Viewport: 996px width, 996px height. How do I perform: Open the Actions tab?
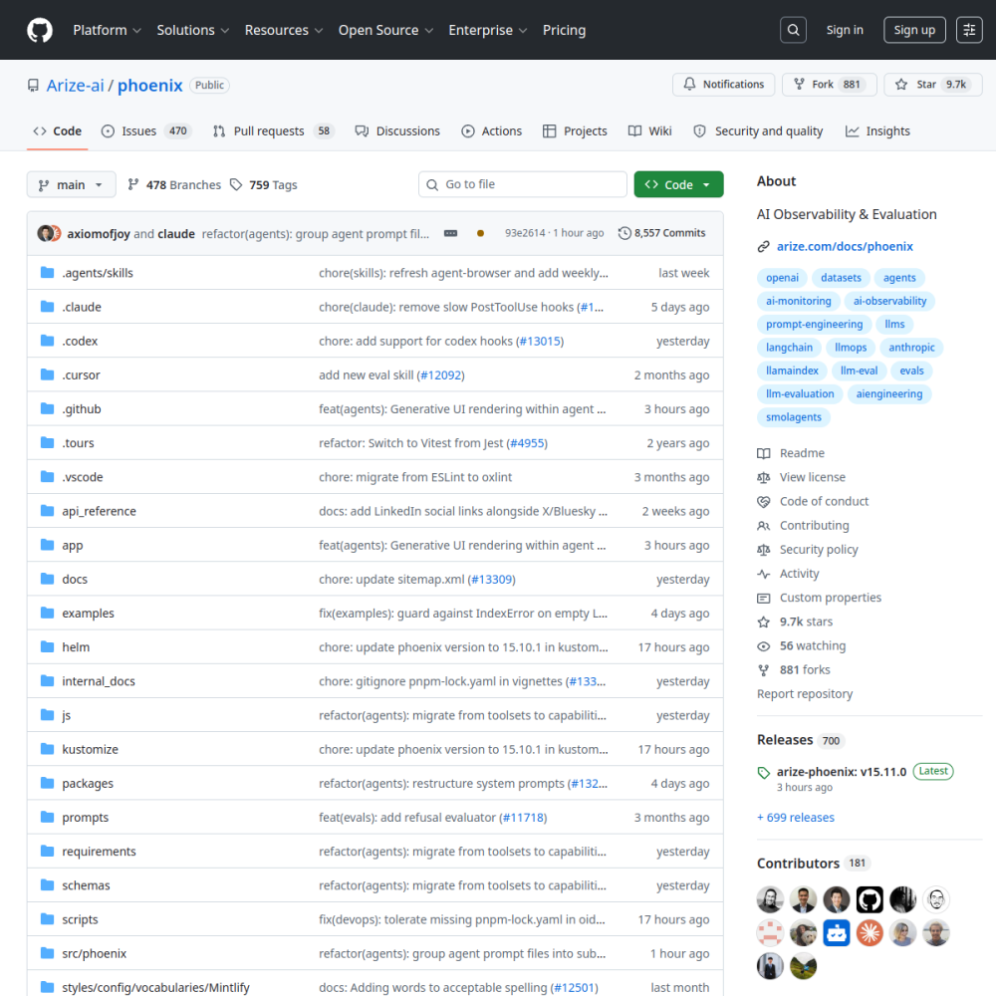click(492, 130)
